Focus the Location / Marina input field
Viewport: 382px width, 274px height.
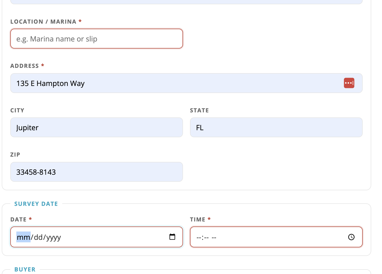(x=97, y=39)
